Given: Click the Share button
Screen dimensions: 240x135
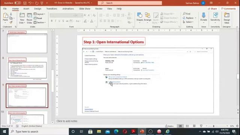Looking at the screenshot, I should click(x=212, y=9).
